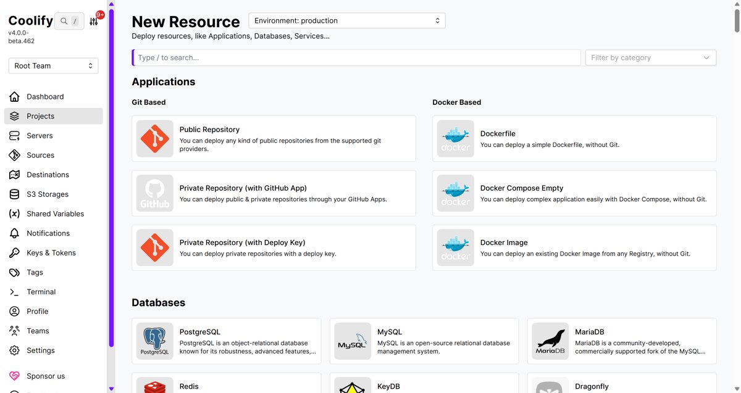Image resolution: width=741 pixels, height=393 pixels.
Task: Click the Servers icon in sidebar
Action: (x=15, y=136)
